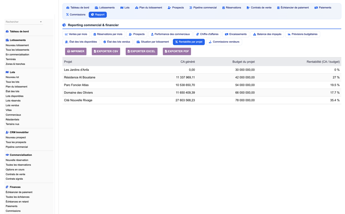Open Tous les lotissements sidebar link
The image size is (345, 214).
(17, 50)
